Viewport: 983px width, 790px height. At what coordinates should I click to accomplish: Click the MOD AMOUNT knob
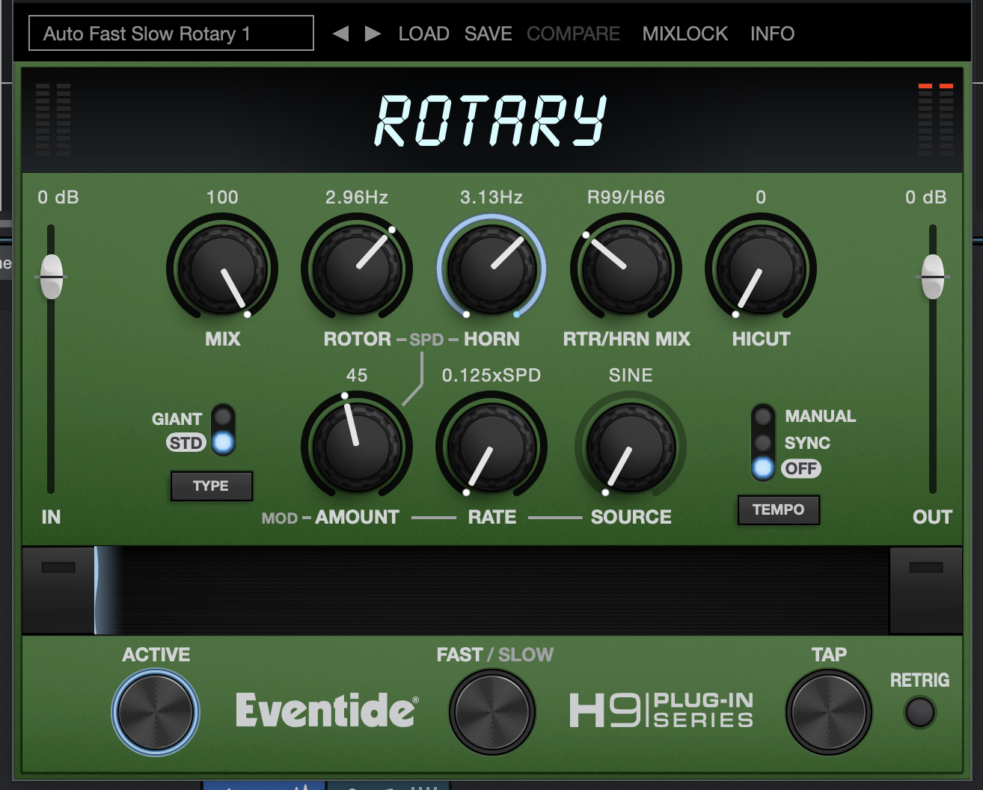point(357,447)
